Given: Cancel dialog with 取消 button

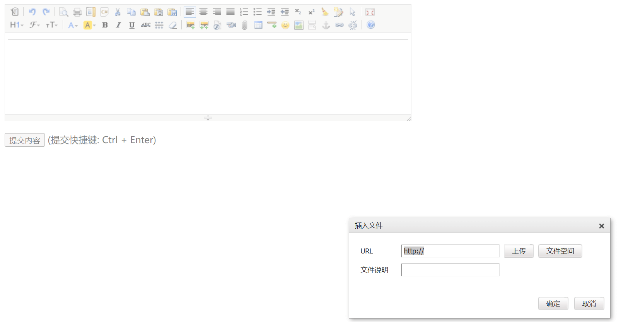Looking at the screenshot, I should pos(589,303).
